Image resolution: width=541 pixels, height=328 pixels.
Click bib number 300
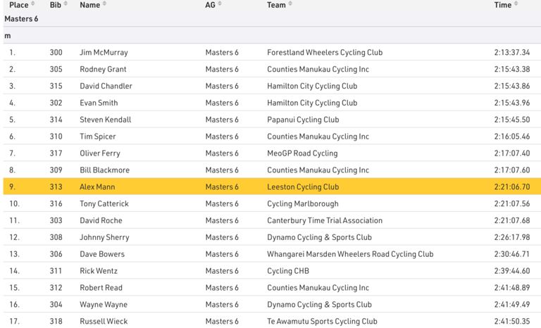point(56,52)
